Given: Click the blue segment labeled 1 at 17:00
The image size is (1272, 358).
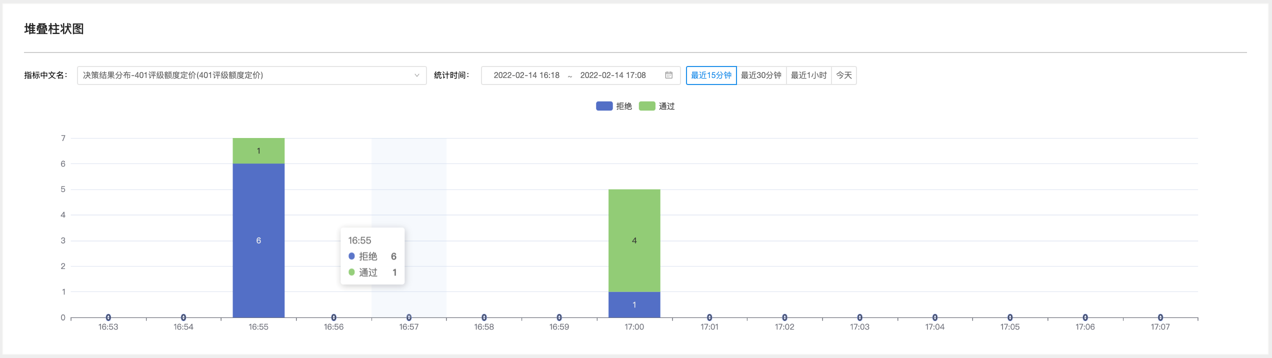Looking at the screenshot, I should click(x=634, y=304).
